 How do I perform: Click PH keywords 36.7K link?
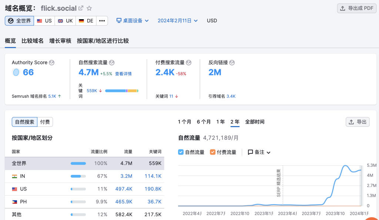[x=154, y=202]
